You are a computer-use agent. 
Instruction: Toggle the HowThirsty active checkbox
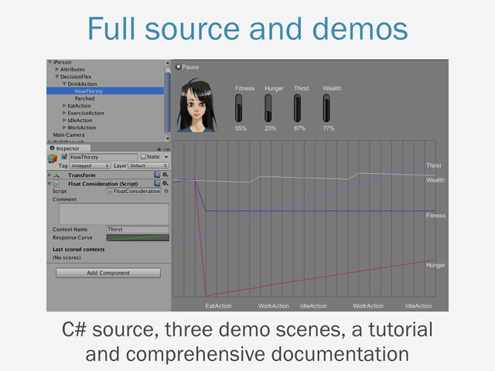64,157
